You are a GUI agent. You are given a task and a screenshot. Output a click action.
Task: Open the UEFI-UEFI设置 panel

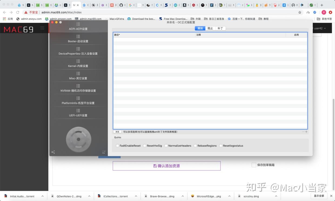tap(78, 115)
